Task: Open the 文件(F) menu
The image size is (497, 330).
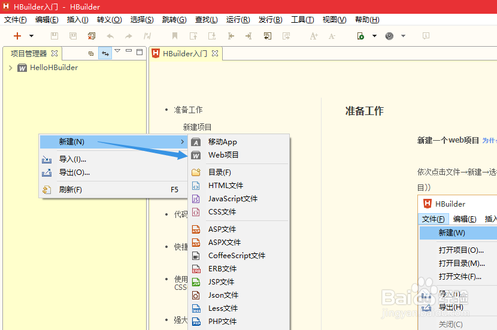Action: [x=15, y=20]
